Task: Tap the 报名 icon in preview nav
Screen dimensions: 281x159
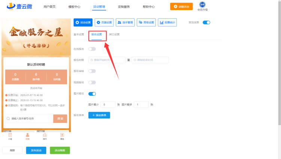Action: tap(62, 136)
